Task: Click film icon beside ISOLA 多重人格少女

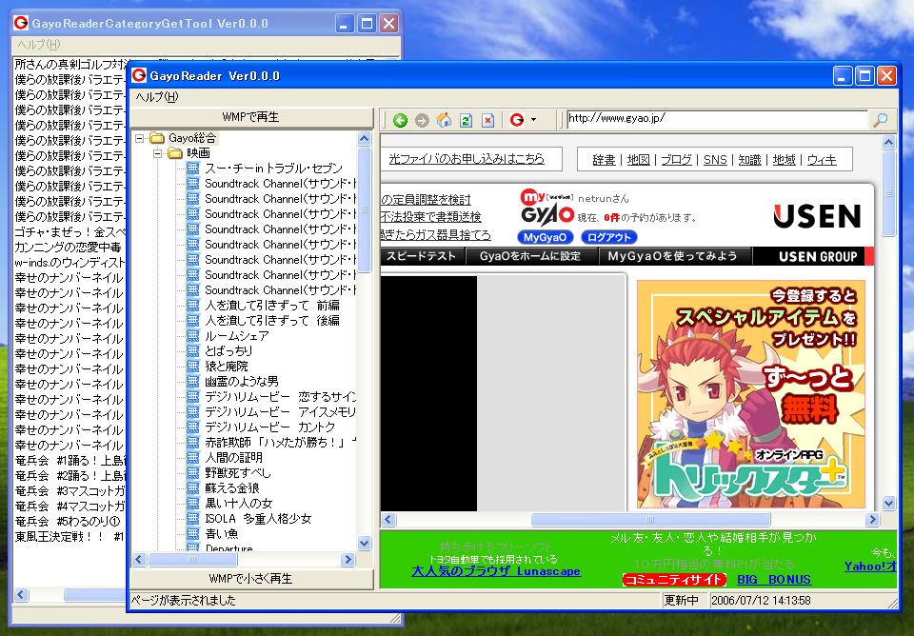Action: coord(193,518)
